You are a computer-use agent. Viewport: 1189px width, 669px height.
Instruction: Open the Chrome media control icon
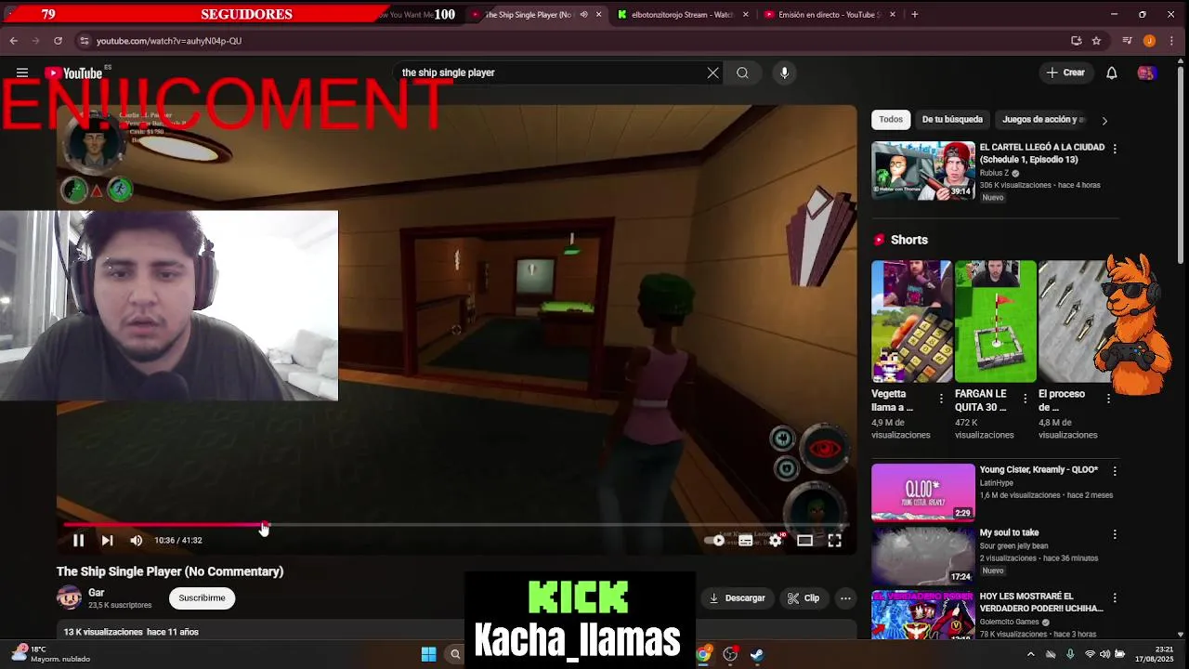point(1127,41)
